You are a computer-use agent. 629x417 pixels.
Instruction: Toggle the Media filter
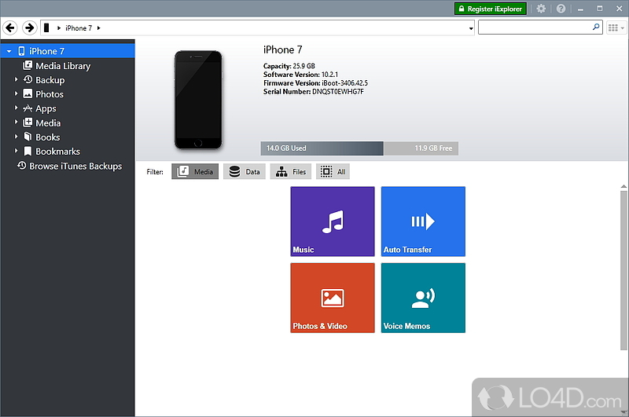[195, 171]
